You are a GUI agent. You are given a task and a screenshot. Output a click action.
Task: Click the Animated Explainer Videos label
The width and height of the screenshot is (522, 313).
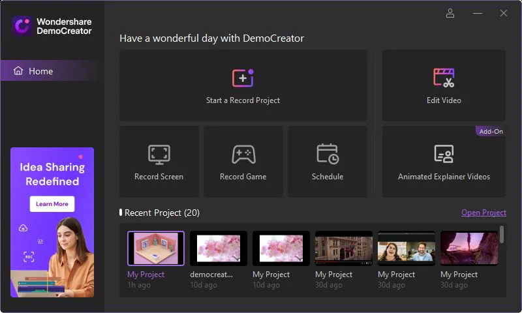(444, 177)
